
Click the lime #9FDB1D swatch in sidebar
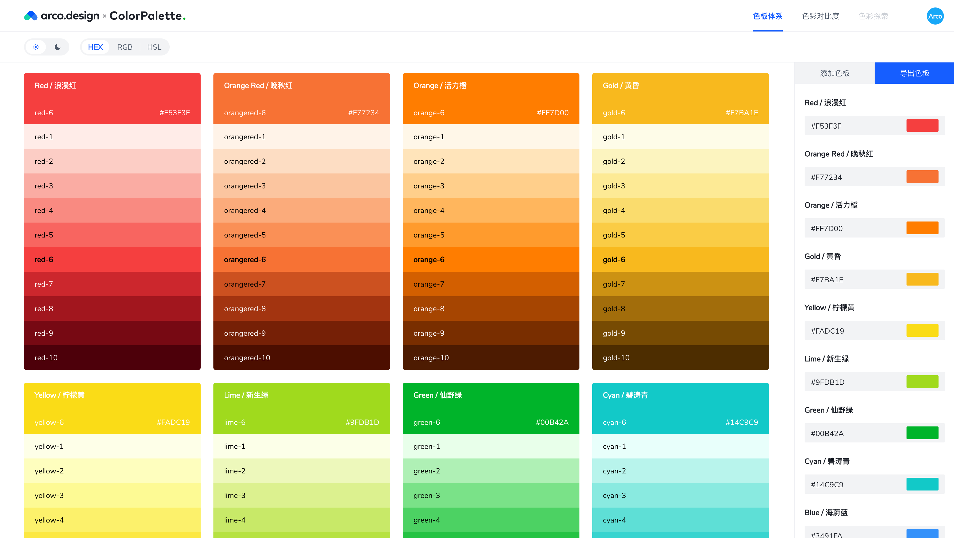coord(922,382)
